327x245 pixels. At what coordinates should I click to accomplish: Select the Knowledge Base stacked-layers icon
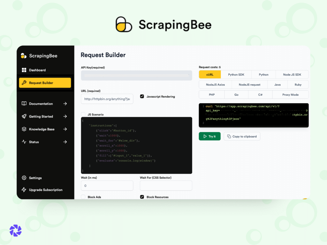point(24,129)
